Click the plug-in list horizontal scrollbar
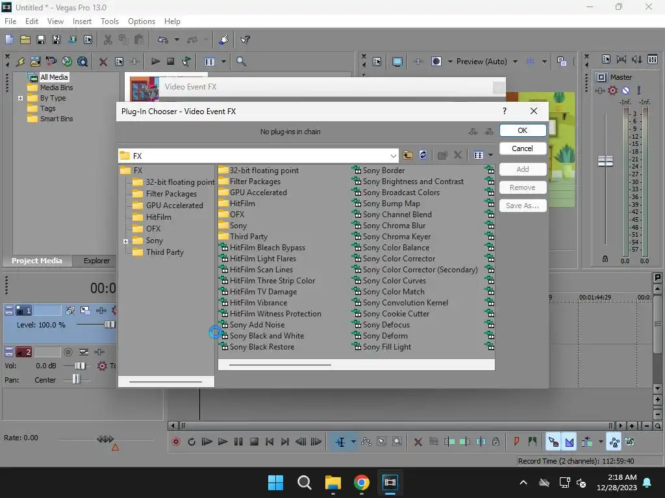 click(x=280, y=364)
